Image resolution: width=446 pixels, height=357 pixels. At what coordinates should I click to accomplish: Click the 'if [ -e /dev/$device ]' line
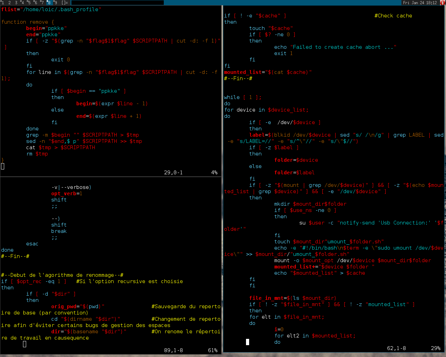285,122
